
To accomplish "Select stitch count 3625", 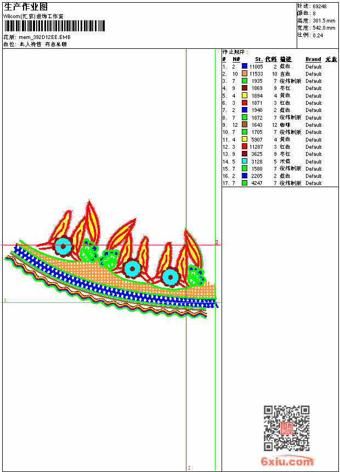I will point(257,154).
